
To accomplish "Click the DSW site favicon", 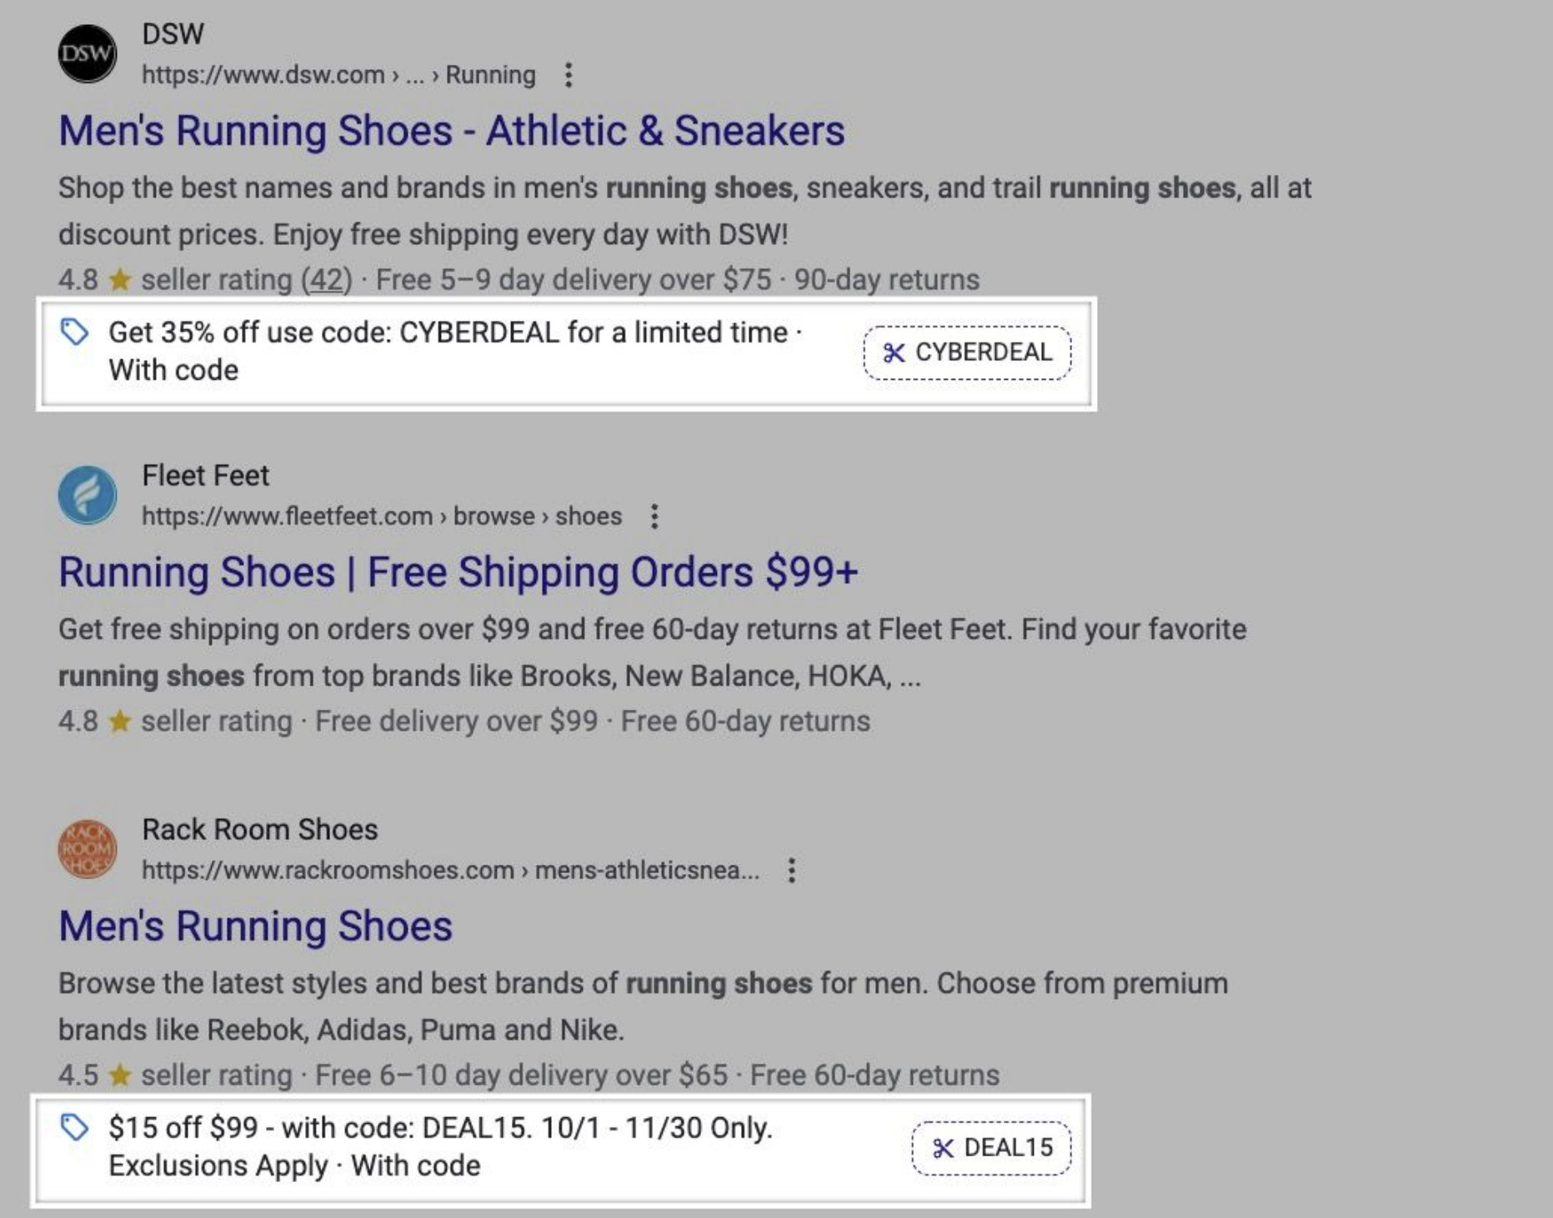I will [88, 52].
